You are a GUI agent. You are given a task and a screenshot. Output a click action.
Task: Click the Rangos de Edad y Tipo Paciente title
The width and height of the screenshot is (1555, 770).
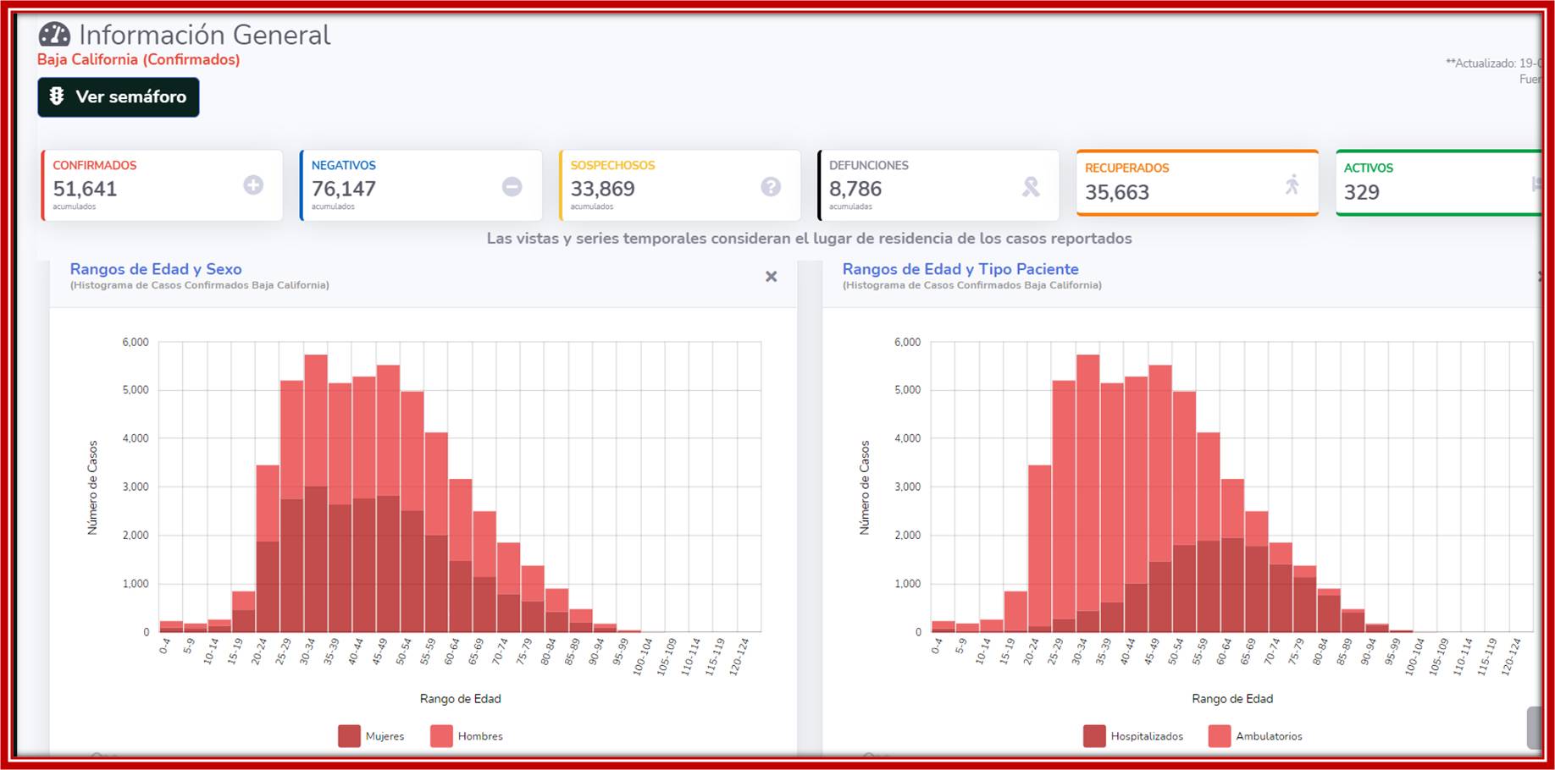(x=960, y=269)
